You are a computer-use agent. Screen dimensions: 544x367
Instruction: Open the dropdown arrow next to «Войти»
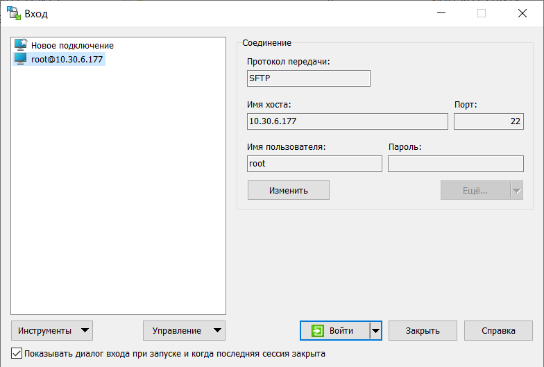pyautogui.click(x=376, y=330)
